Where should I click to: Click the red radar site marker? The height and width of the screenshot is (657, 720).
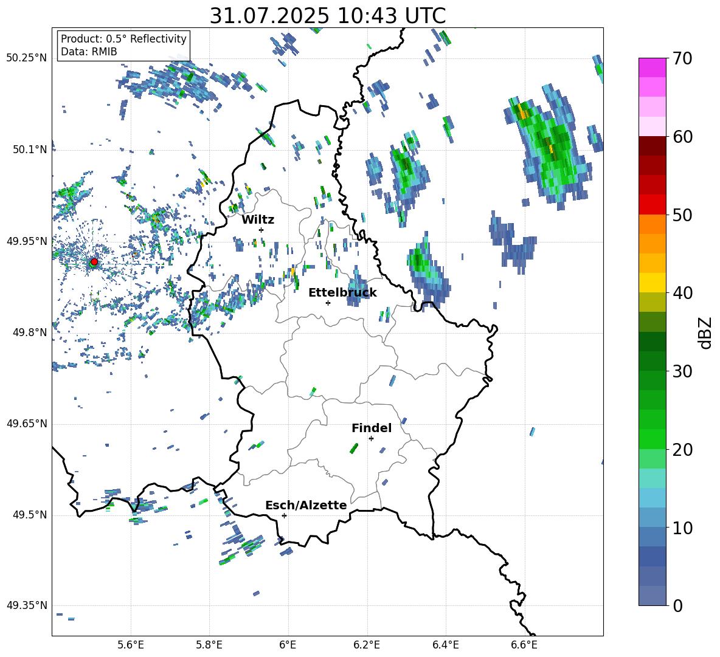(94, 262)
